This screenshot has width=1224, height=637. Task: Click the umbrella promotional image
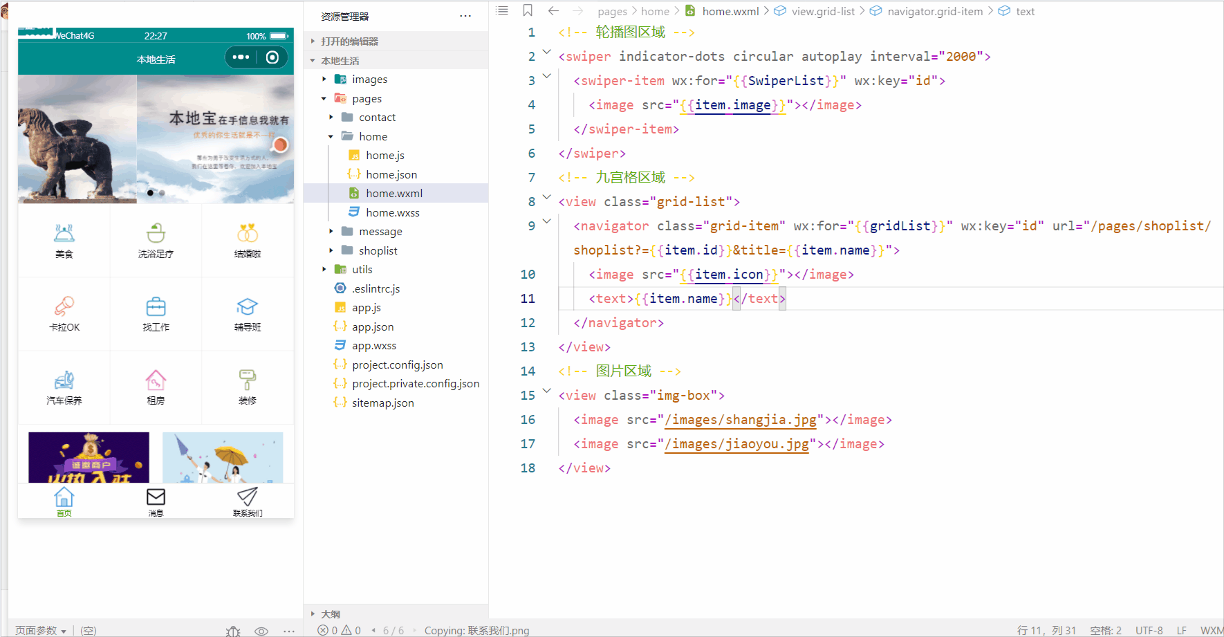[223, 457]
